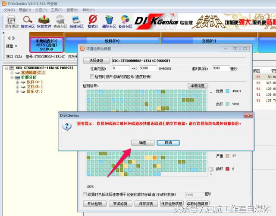
Task: Click scroll down arrow of detection results
Action: pyautogui.click(x=211, y=174)
